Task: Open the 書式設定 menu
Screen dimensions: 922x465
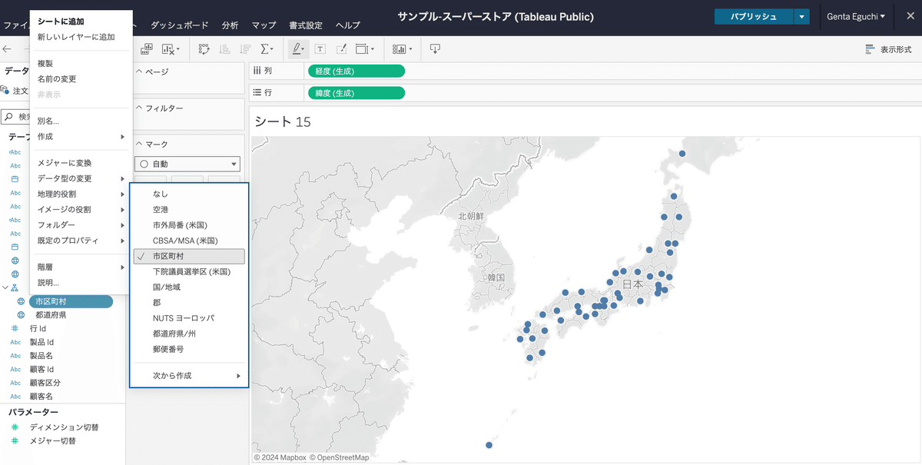Action: tap(306, 25)
